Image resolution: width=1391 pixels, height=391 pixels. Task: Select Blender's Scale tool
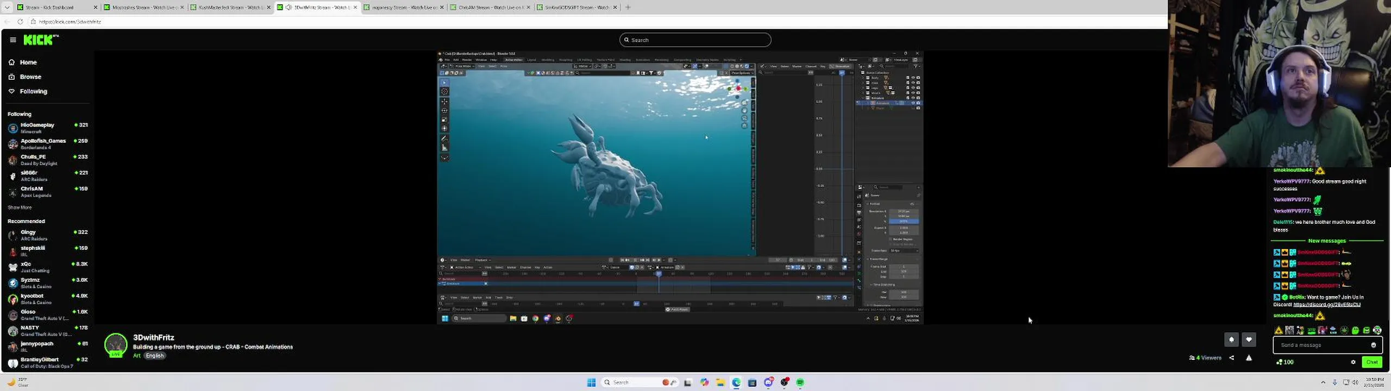444,119
